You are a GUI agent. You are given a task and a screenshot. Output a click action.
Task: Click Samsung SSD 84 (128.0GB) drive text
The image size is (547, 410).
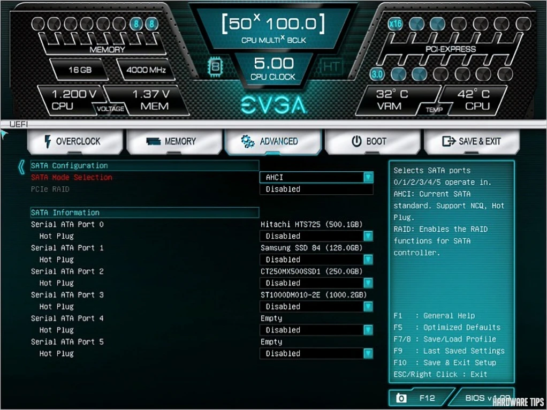click(312, 248)
